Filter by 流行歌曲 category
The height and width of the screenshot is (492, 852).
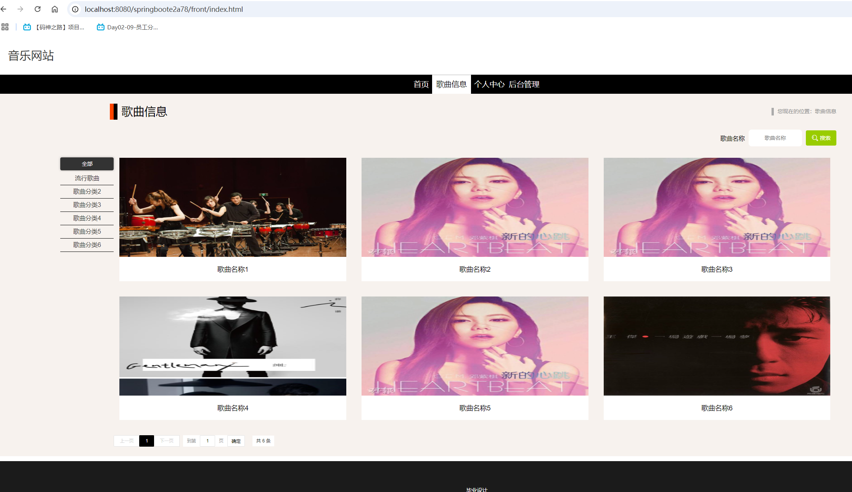coord(87,178)
